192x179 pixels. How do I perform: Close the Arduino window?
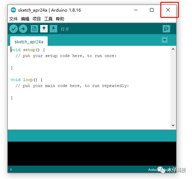pos(168,10)
